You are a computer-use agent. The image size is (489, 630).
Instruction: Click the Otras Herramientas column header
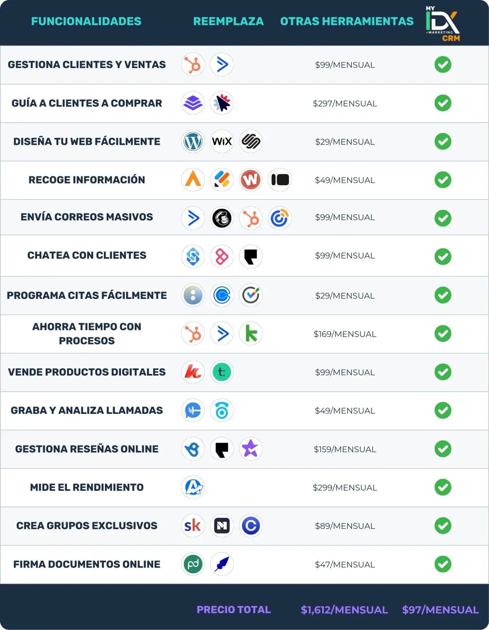[347, 21]
